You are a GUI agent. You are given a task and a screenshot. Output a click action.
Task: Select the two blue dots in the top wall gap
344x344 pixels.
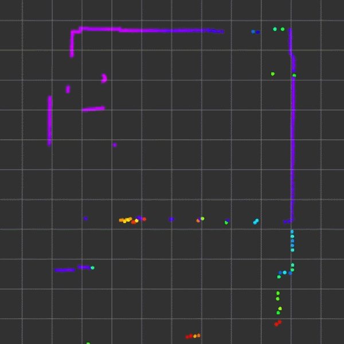click(255, 32)
